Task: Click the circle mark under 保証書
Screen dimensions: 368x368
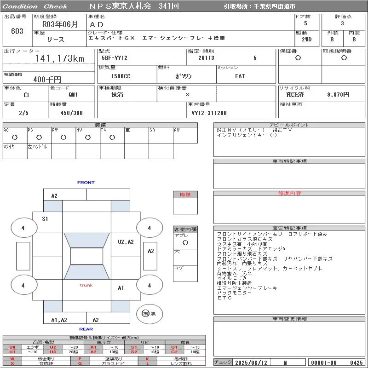Action: (298, 58)
